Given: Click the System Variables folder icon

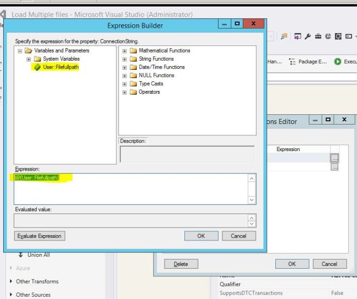Looking at the screenshot, I should [x=37, y=59].
